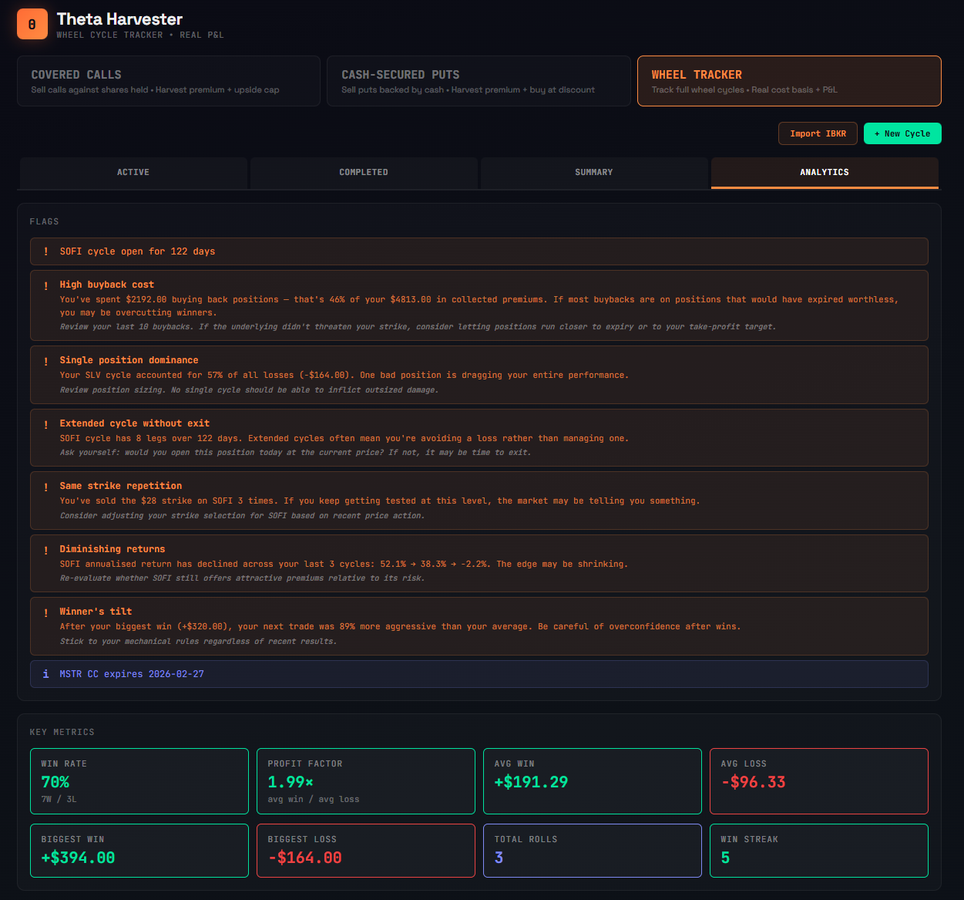Select the ANALYTICS tab

pos(824,173)
